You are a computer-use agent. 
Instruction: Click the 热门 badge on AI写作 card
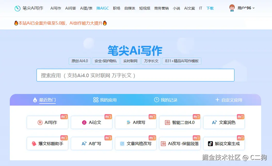click(64, 117)
